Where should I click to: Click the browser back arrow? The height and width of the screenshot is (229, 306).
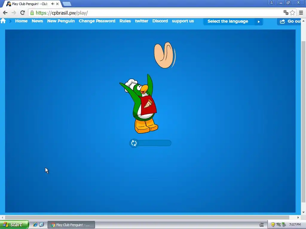pos(5,13)
